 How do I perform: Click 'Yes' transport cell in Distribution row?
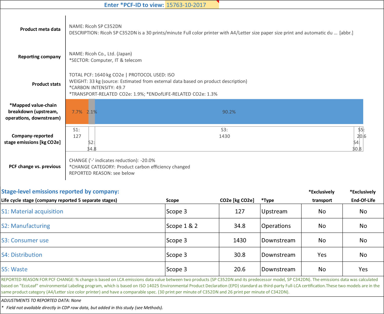click(x=322, y=255)
